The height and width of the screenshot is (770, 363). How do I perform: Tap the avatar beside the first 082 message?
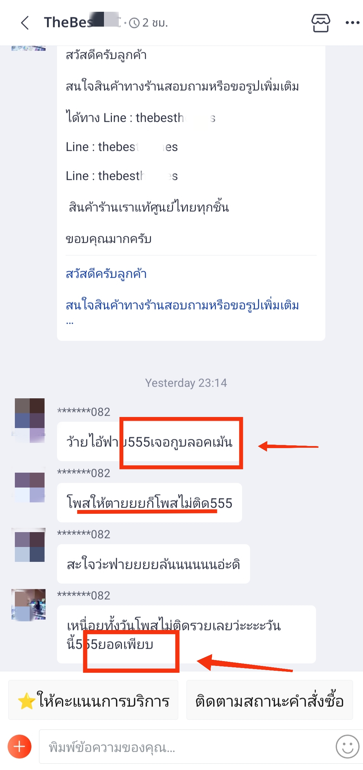30,420
